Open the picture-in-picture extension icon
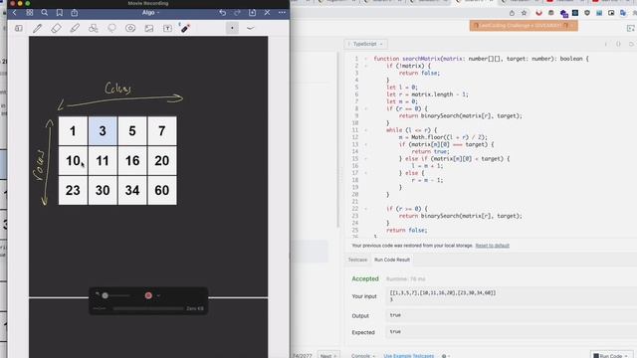 [611, 13]
